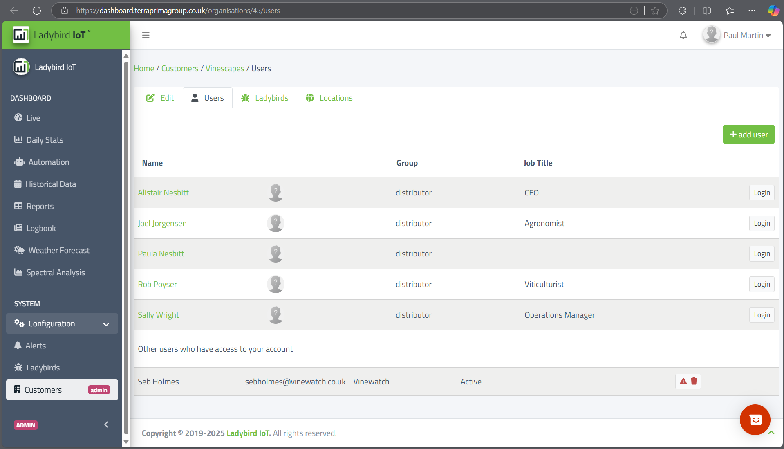The height and width of the screenshot is (449, 784).
Task: Collapse the sidebar with left chevron
Action: point(106,424)
